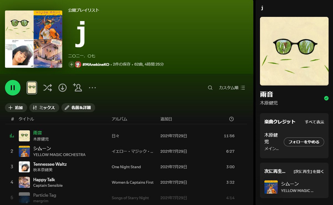Sort by the # column header
Viewport: 333px width, 205px height.
coord(12,119)
